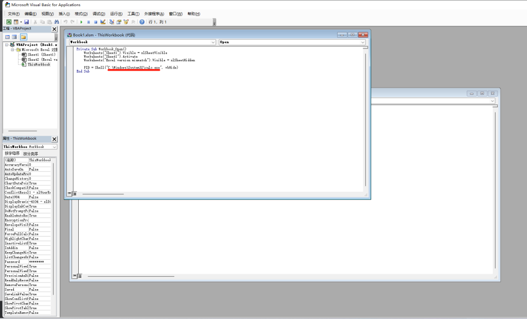
Task: Select Sheet1 (Sheet1) in project tree
Action: [41, 55]
